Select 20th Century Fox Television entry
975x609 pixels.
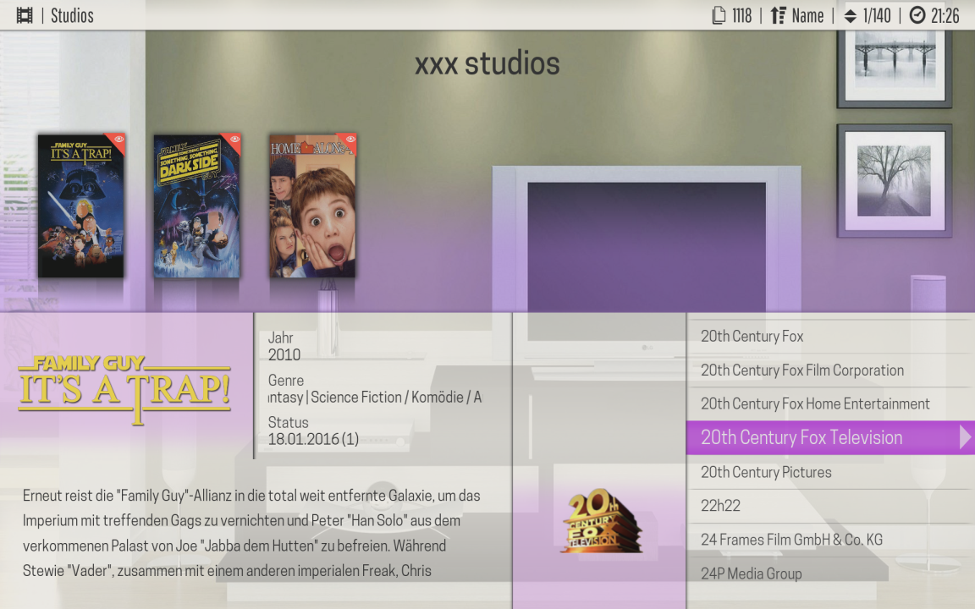(830, 437)
